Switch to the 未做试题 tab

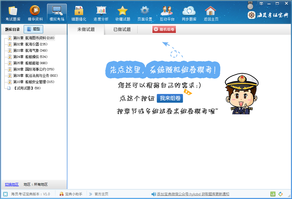(x=86, y=29)
